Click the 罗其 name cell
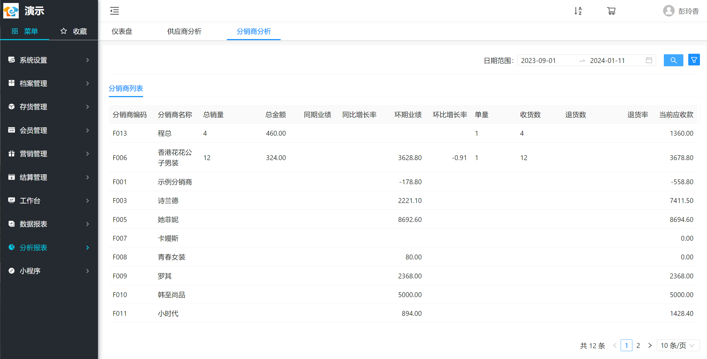The height and width of the screenshot is (359, 707). point(165,276)
